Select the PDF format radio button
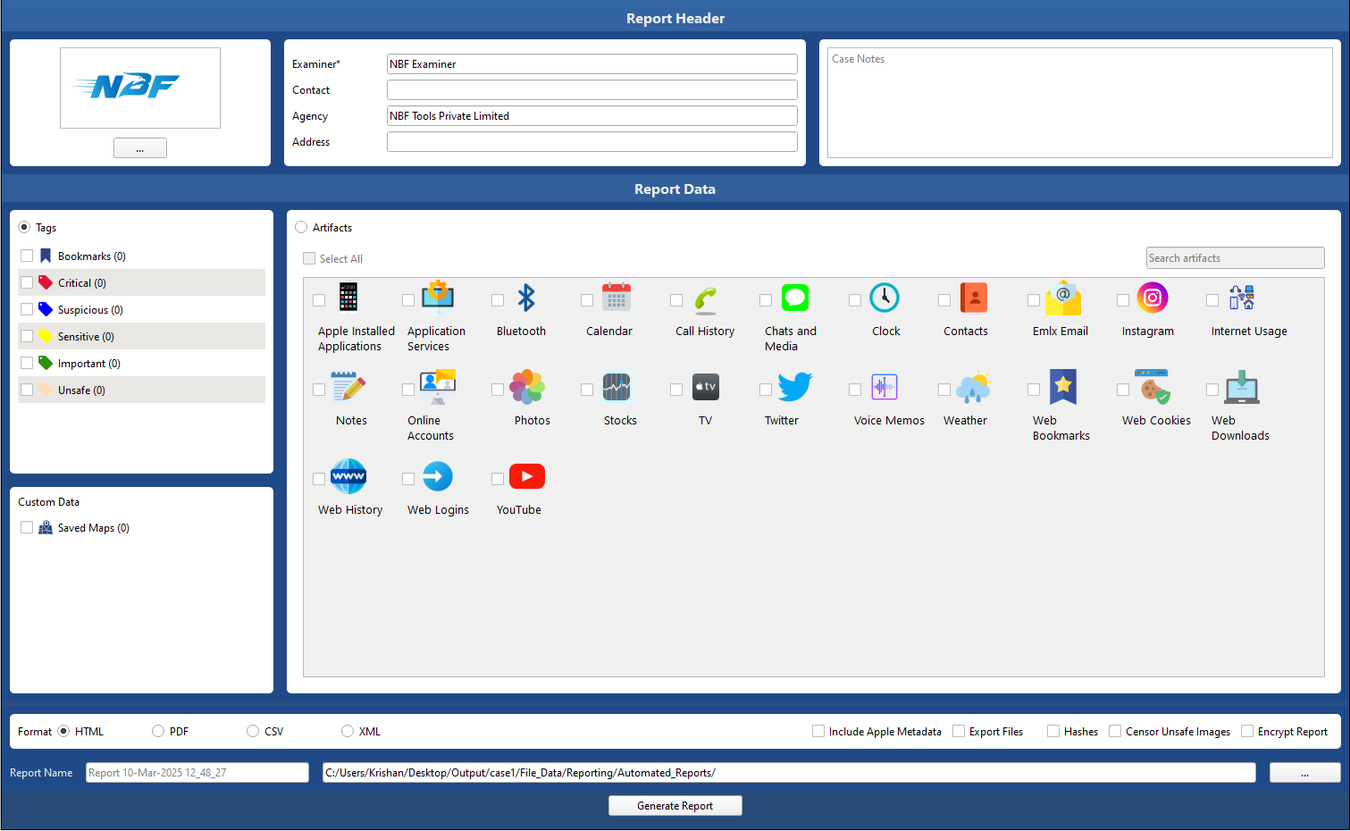 coord(157,731)
